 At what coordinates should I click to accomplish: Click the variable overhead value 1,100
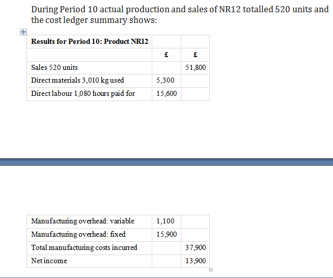(165, 221)
